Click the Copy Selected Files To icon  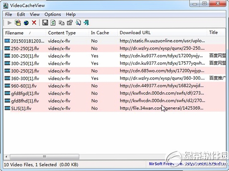click(x=18, y=23)
